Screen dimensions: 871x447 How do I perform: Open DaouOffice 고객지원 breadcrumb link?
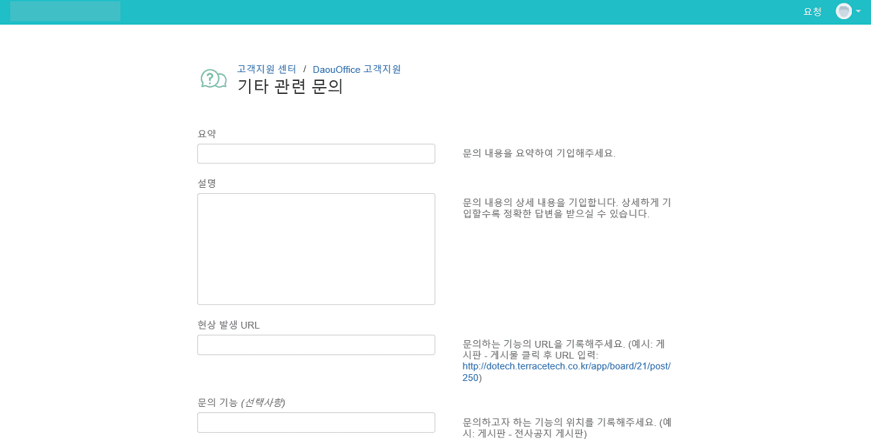point(357,69)
